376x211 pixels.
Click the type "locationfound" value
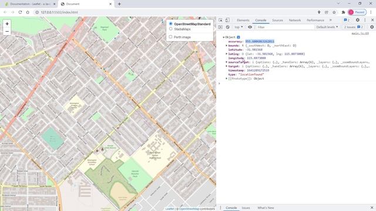251,74
